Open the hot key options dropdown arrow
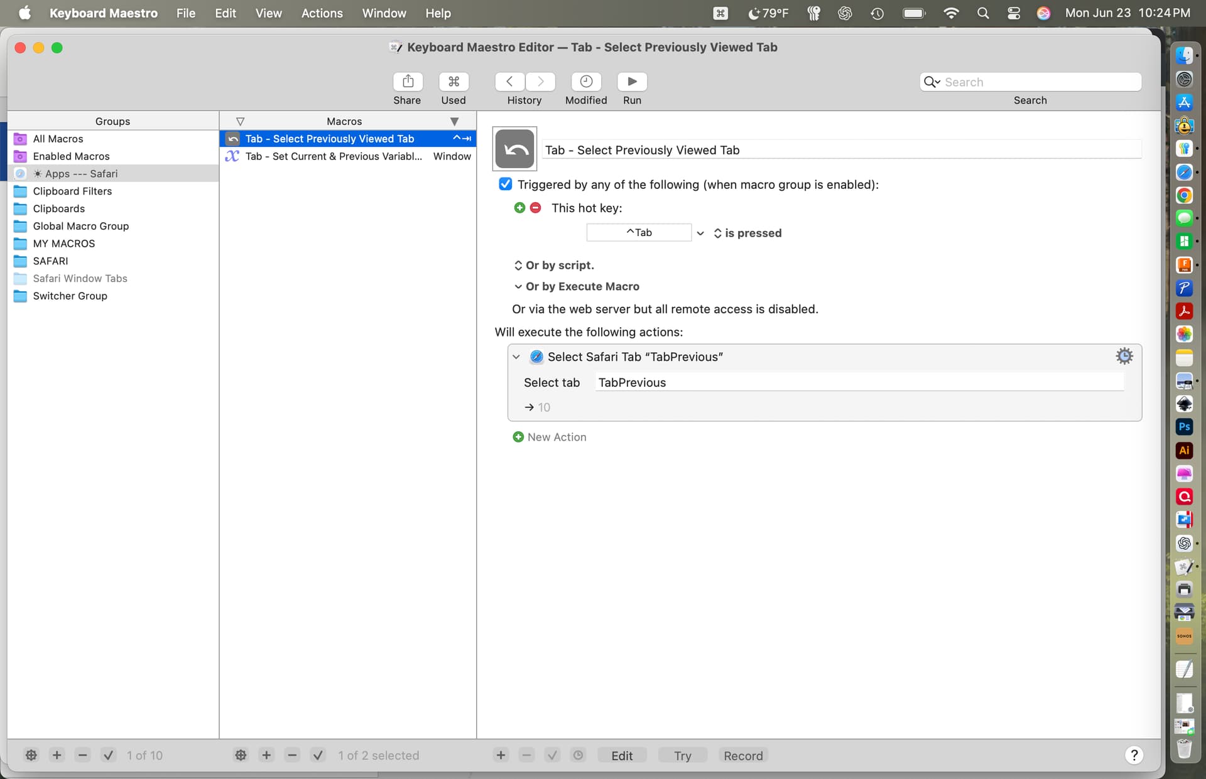 700,233
